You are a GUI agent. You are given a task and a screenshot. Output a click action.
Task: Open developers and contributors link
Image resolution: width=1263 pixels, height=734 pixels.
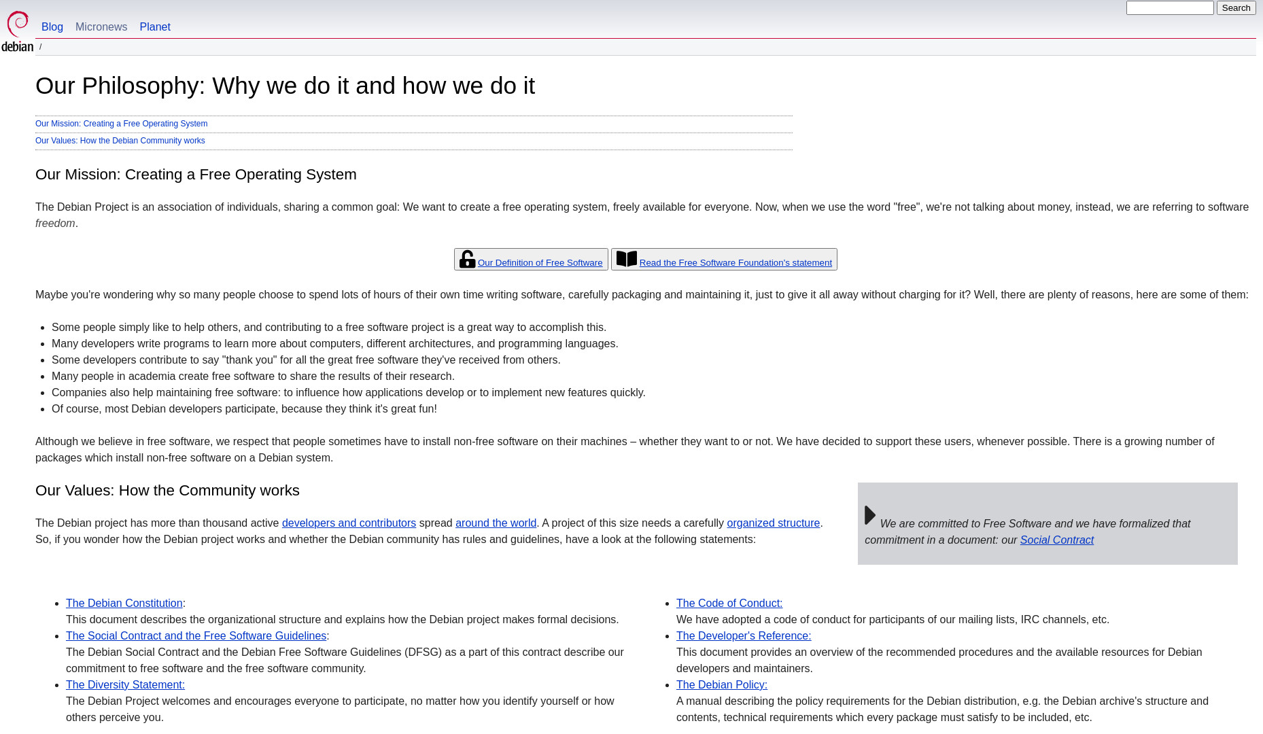tap(349, 523)
